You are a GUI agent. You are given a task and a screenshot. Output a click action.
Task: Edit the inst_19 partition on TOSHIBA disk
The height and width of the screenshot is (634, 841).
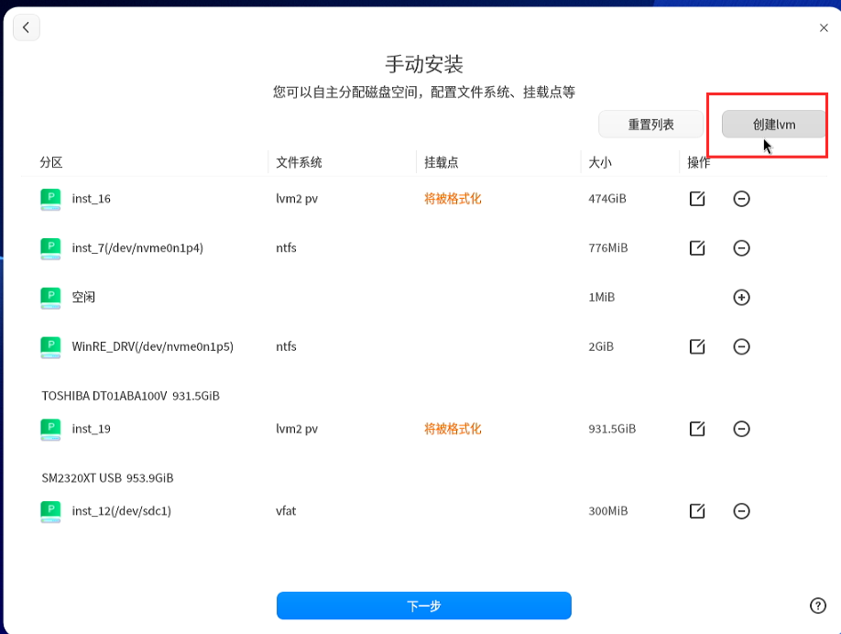point(697,429)
